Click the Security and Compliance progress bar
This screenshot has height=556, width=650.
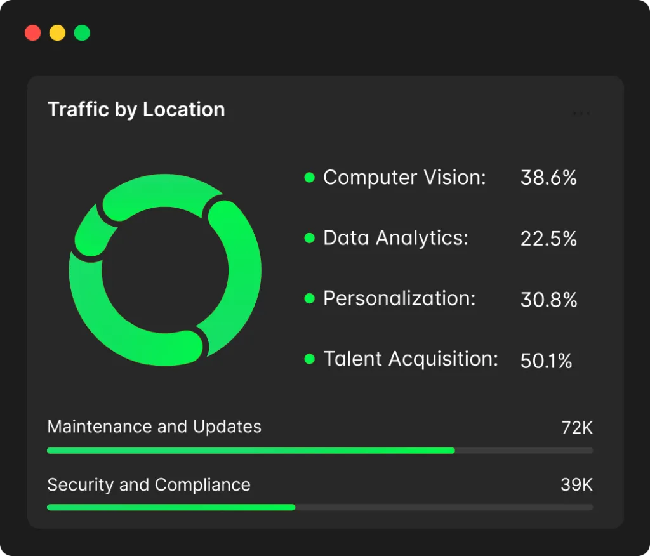point(320,508)
